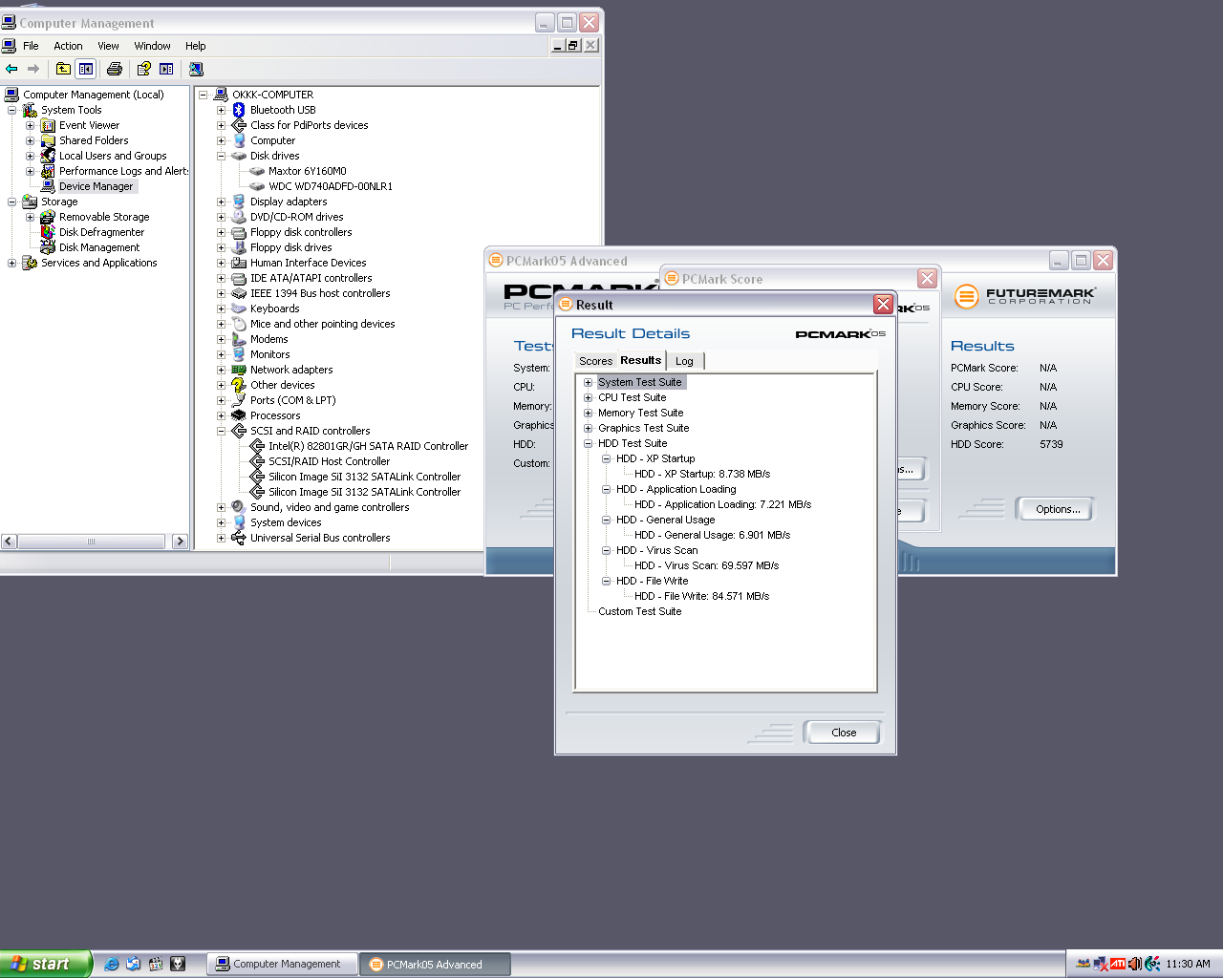Collapse the Storage node in console tree

point(12,202)
